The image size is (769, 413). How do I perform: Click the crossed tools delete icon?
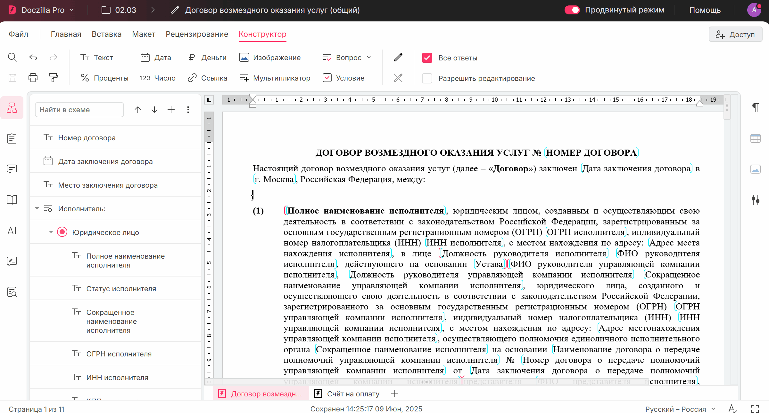(x=398, y=78)
